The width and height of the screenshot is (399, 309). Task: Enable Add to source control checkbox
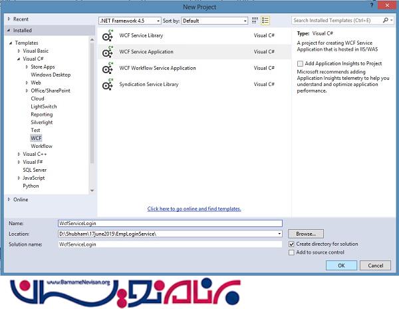pos(291,252)
